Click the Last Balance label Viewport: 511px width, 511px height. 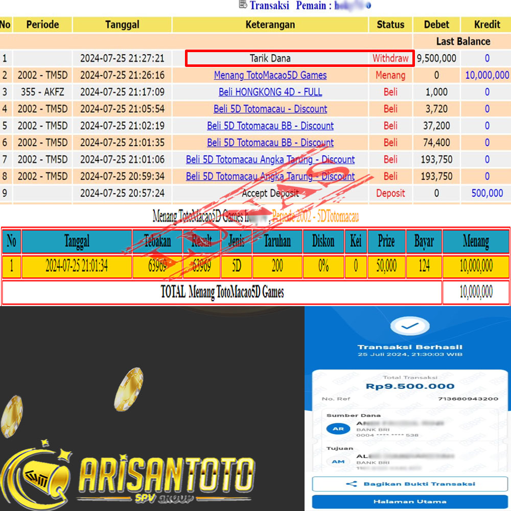463,41
